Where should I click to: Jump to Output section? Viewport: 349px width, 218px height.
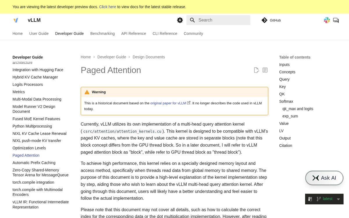point(285,138)
